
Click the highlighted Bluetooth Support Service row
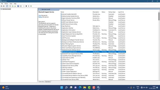[93, 52]
